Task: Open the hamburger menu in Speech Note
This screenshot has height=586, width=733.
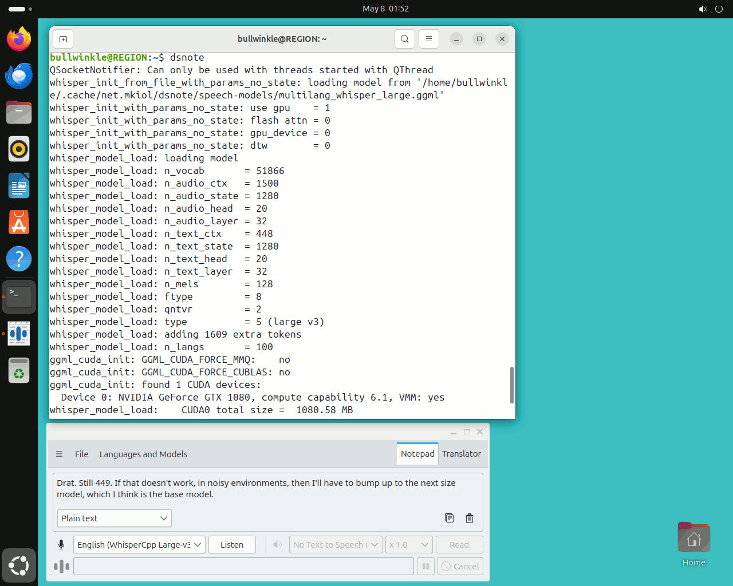Action: 59,454
